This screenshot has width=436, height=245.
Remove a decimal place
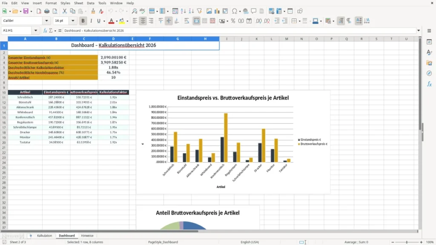tap(267, 21)
